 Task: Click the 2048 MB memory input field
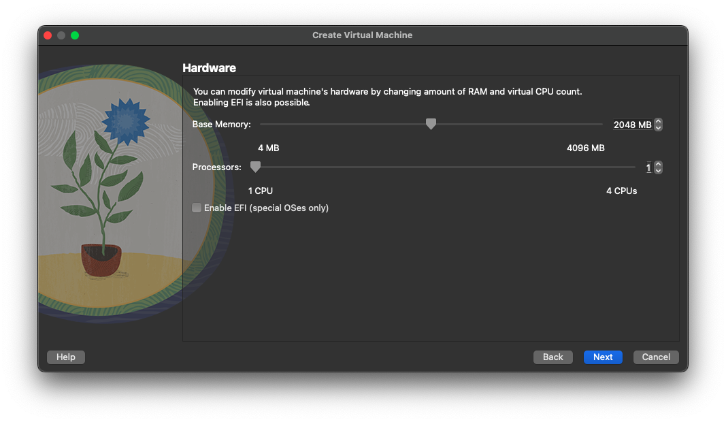pos(633,125)
